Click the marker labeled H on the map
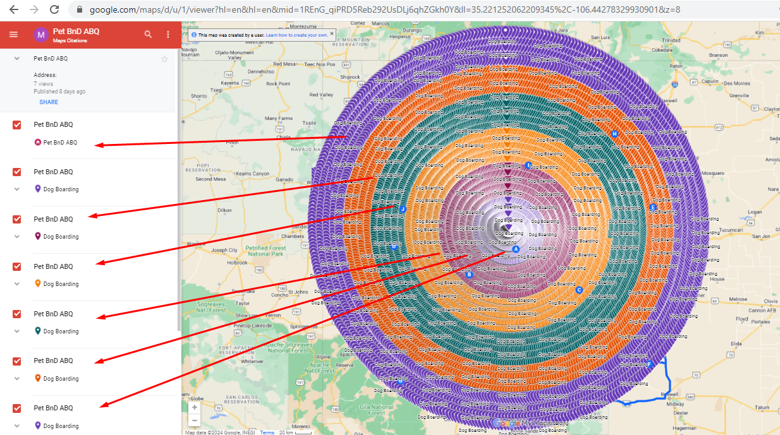Screen dimensions: 780x435 [x=613, y=134]
